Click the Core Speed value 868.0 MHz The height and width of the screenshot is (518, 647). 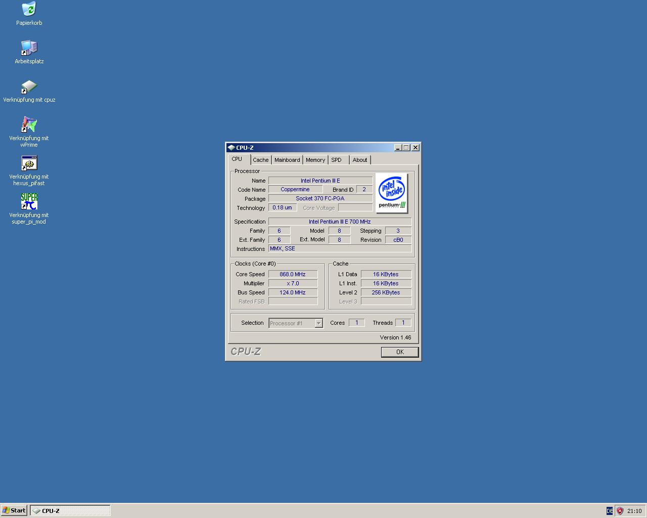293,274
